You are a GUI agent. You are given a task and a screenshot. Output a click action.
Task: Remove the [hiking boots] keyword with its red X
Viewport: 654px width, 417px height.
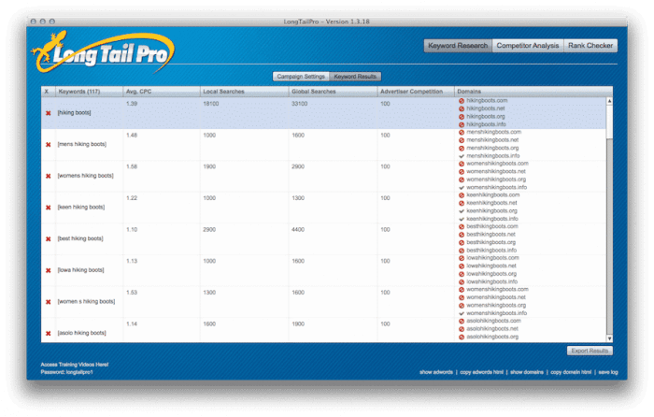click(x=48, y=113)
